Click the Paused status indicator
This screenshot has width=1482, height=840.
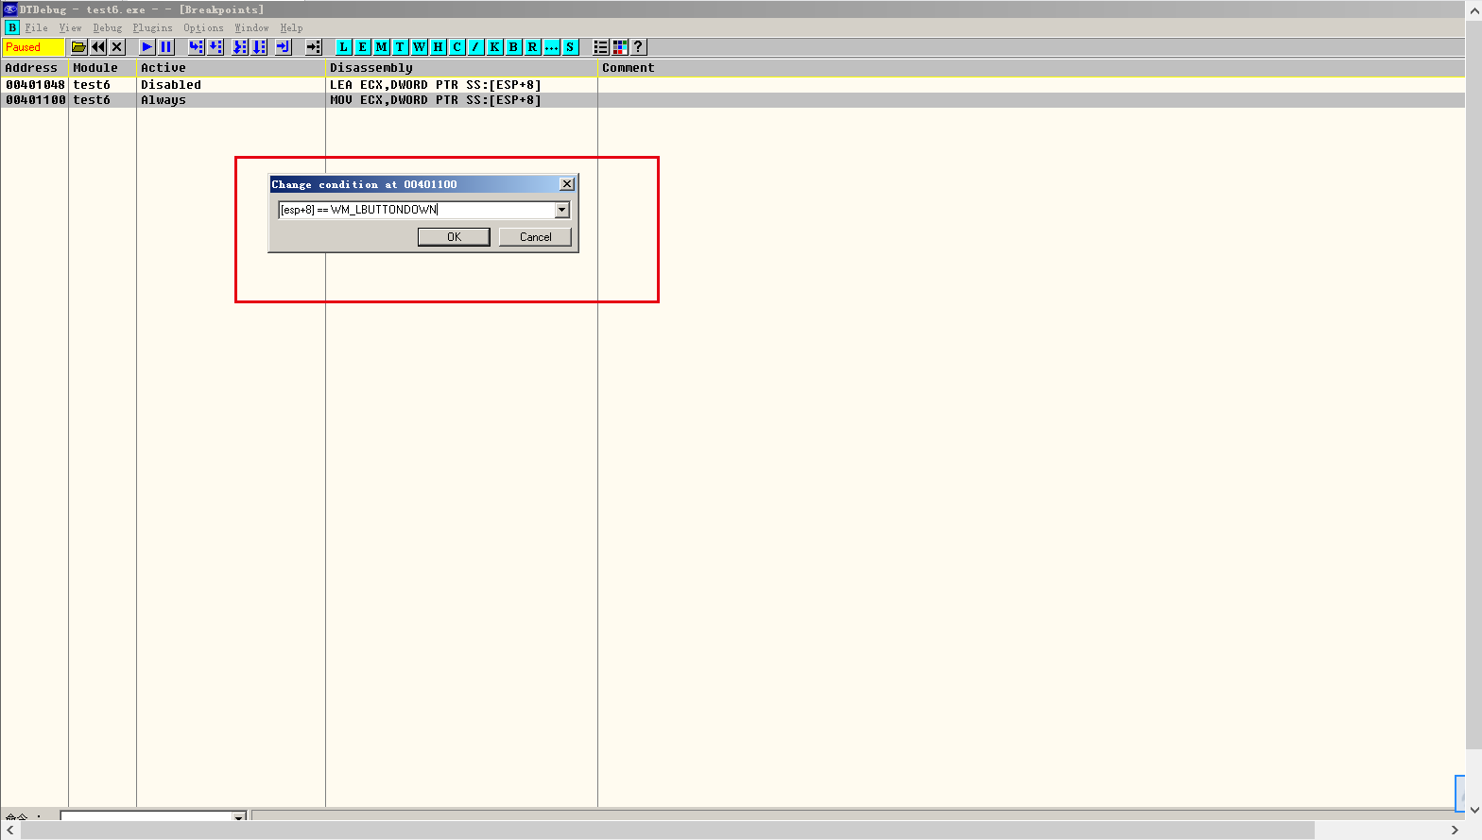[x=34, y=47]
